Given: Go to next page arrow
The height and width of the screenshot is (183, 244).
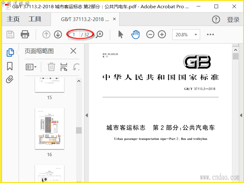Looking at the screenshot, I should (x=58, y=34).
